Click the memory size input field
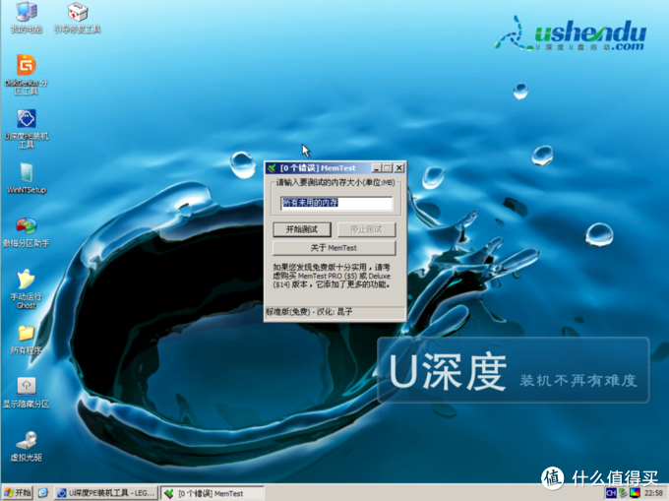 tap(335, 204)
